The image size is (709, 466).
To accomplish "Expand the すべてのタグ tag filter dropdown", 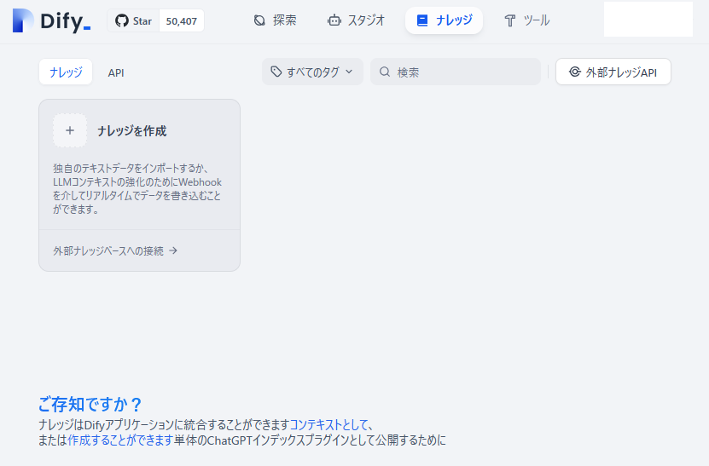I will tap(312, 72).
